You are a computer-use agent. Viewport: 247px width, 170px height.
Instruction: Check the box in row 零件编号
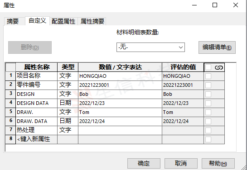208,85
